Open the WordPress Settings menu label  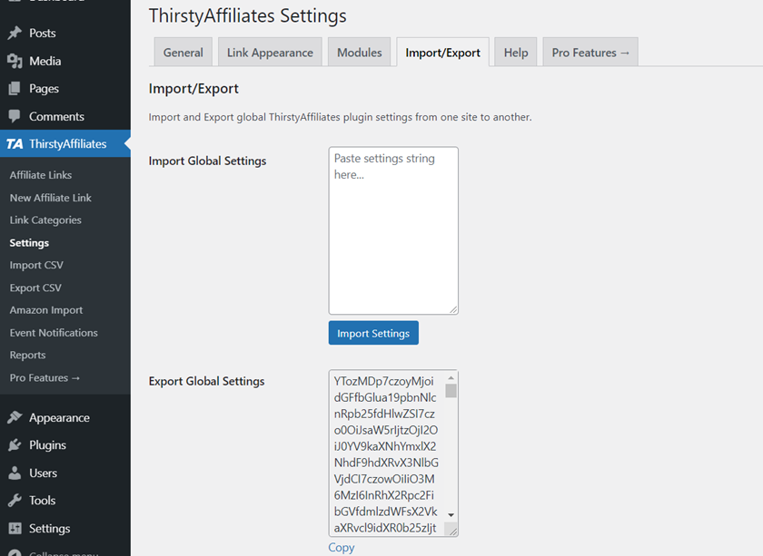coord(50,528)
